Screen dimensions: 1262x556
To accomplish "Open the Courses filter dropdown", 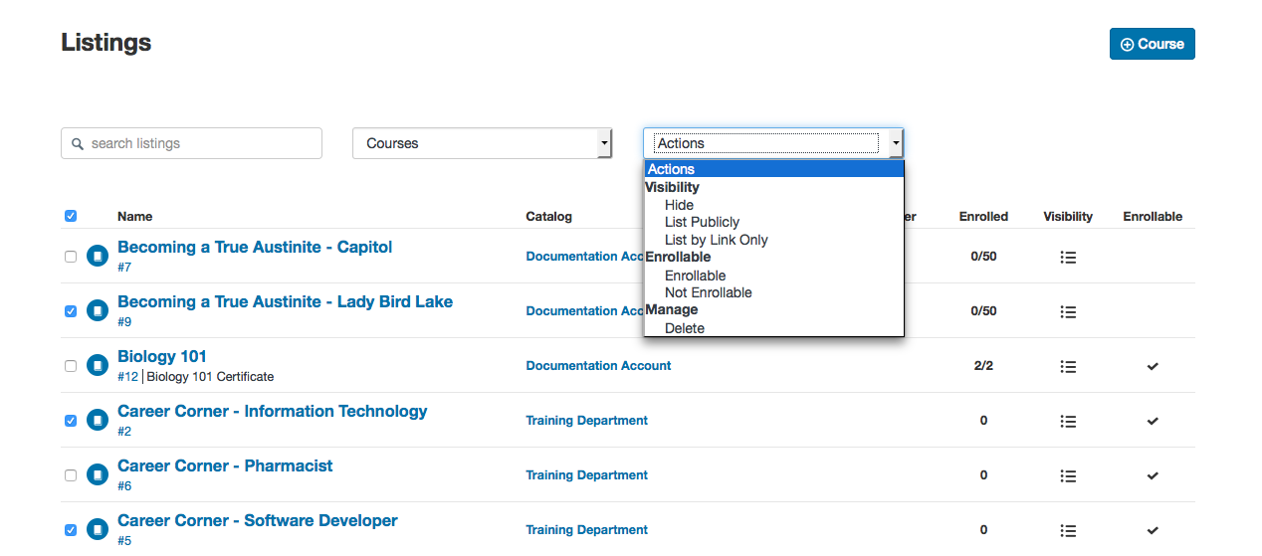I will (x=483, y=143).
